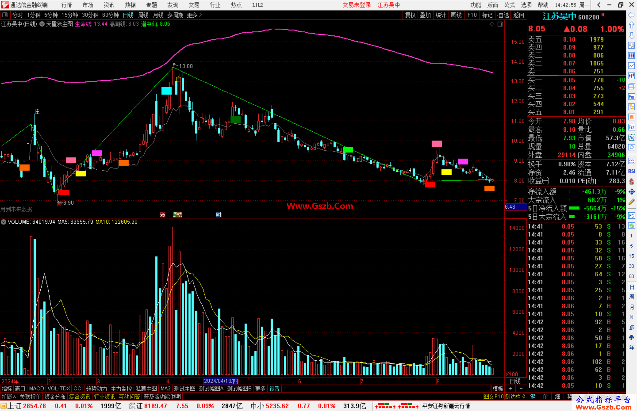Switch to 30-minute period in the sidebar
The width and height of the screenshot is (637, 411).
point(631,266)
